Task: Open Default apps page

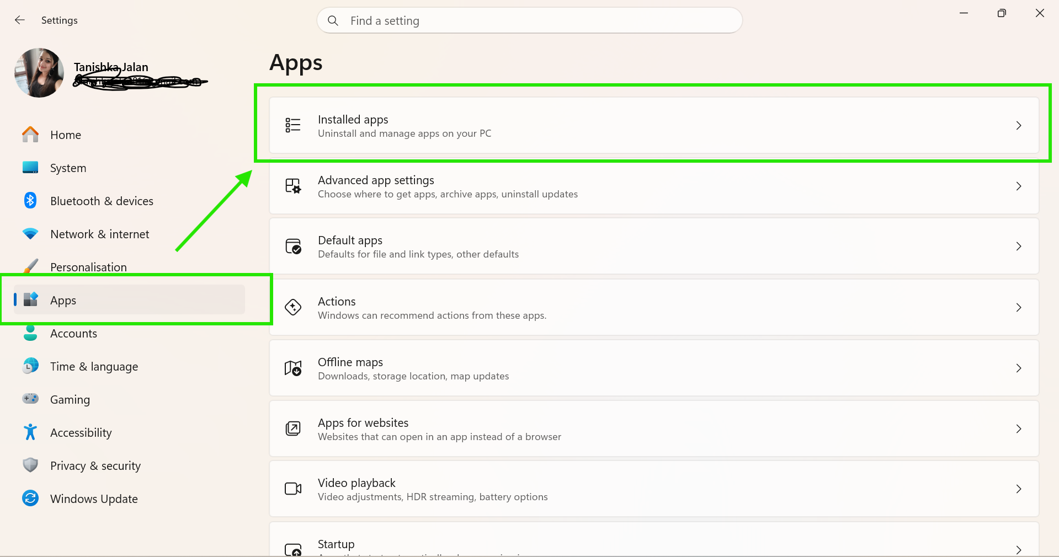Action: coord(654,247)
